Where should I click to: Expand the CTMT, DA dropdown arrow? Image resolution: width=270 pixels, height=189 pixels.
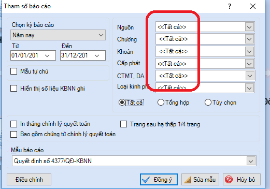click(x=250, y=76)
